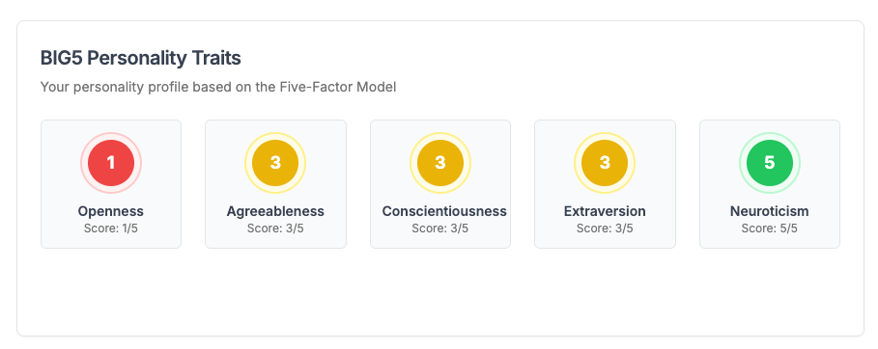This screenshot has width=878, height=349.
Task: Click the yellow Conscientiousness score circle
Action: [440, 163]
